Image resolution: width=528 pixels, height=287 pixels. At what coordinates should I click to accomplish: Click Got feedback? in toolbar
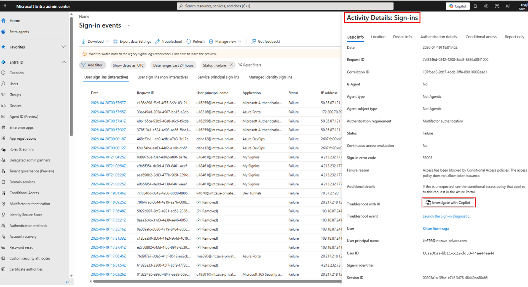266,42
